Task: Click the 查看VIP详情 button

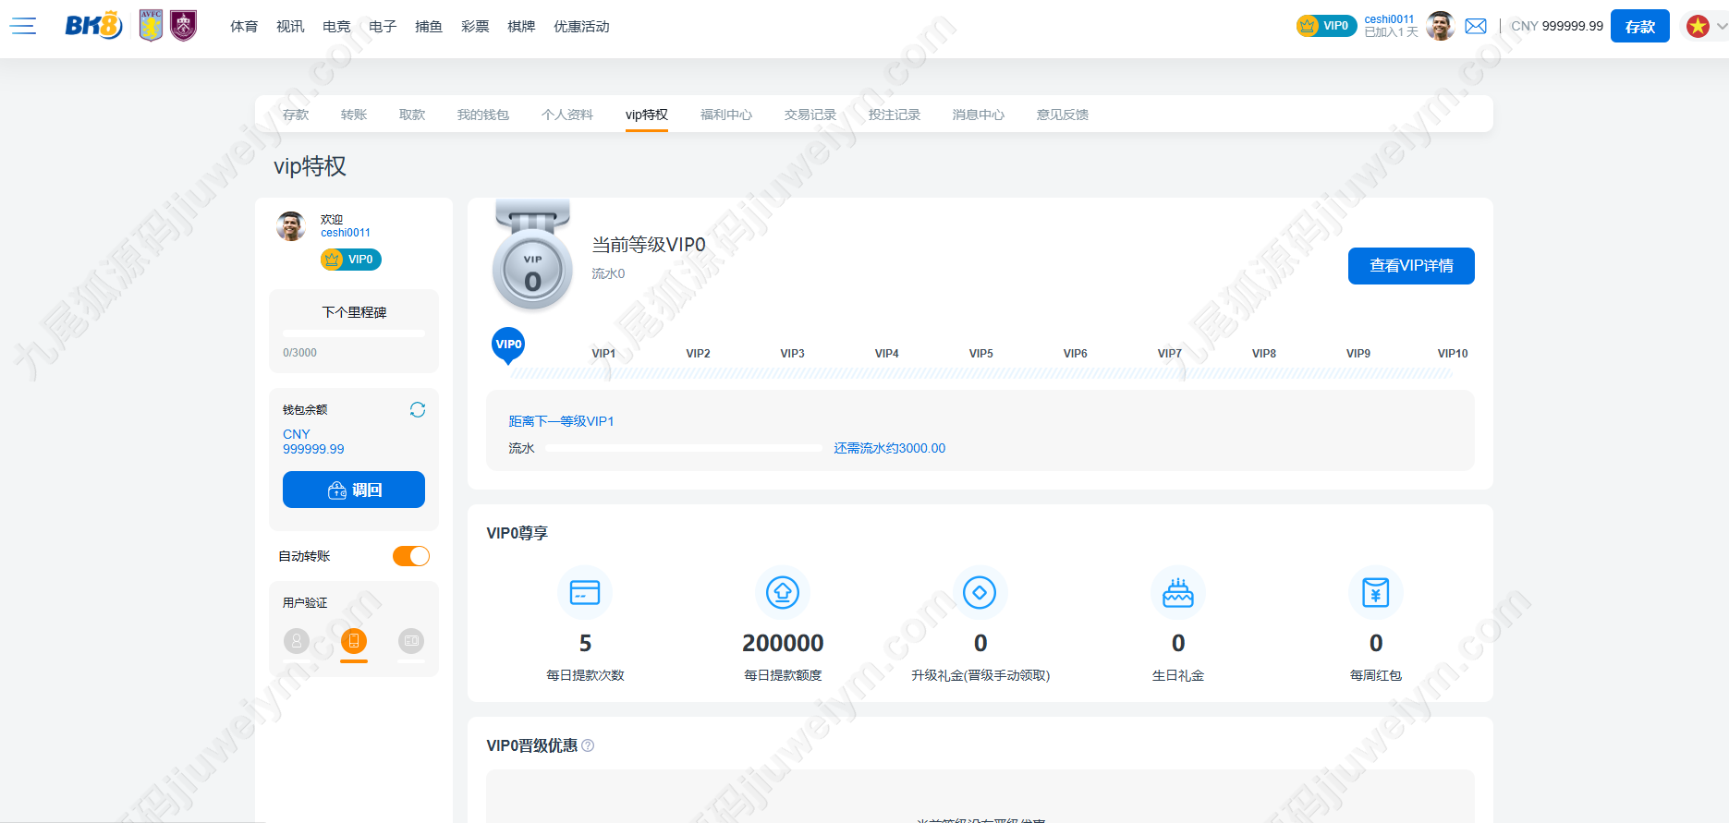Action: 1411,266
